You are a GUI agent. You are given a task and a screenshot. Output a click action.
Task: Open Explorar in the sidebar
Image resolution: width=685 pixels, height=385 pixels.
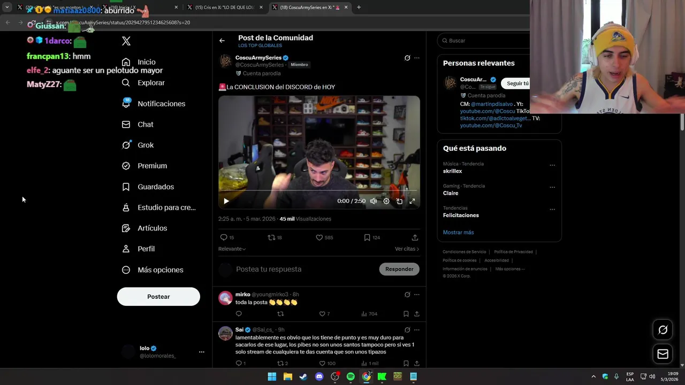pos(143,83)
